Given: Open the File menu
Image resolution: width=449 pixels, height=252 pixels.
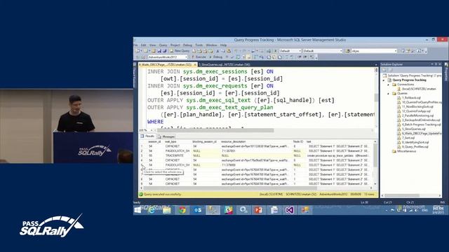Looking at the screenshot, I should click(x=135, y=45).
